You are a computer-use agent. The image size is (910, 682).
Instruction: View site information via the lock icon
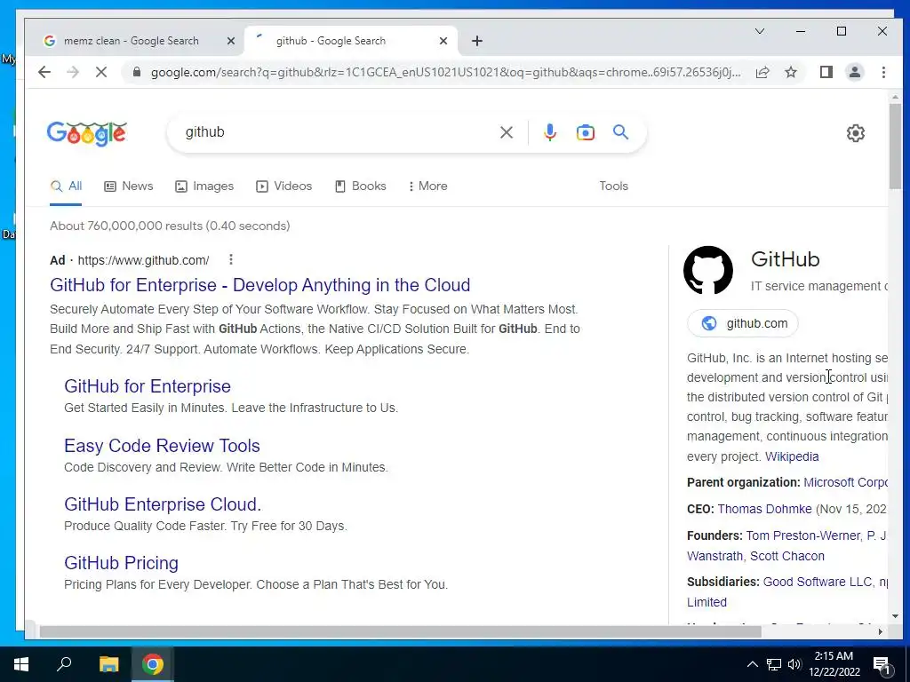137,72
